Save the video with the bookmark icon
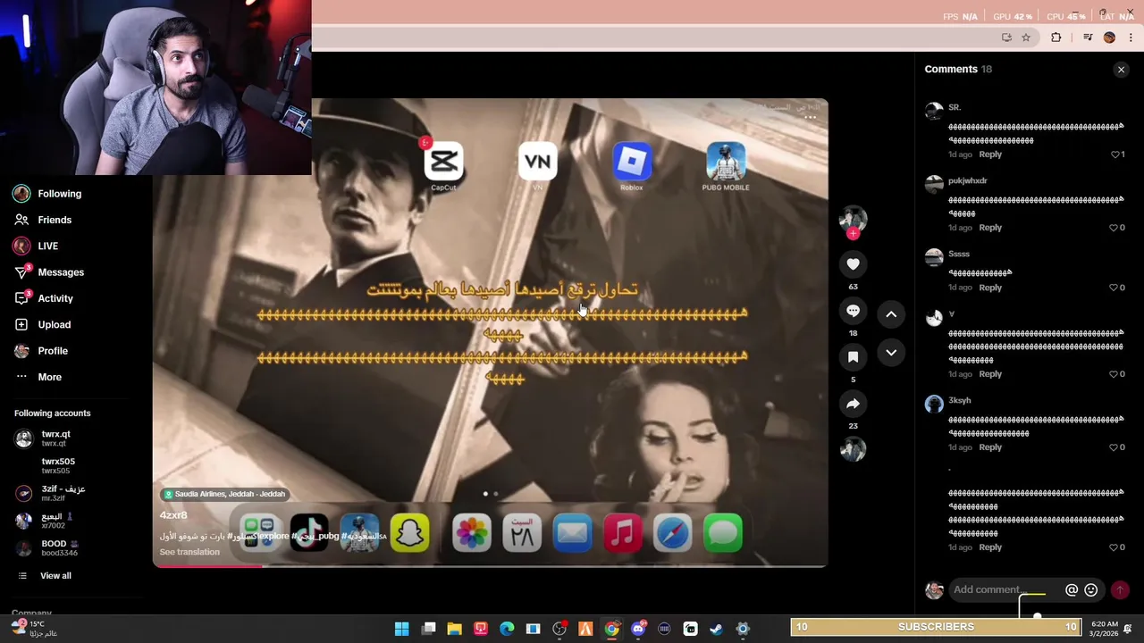The height and width of the screenshot is (643, 1144). (853, 357)
